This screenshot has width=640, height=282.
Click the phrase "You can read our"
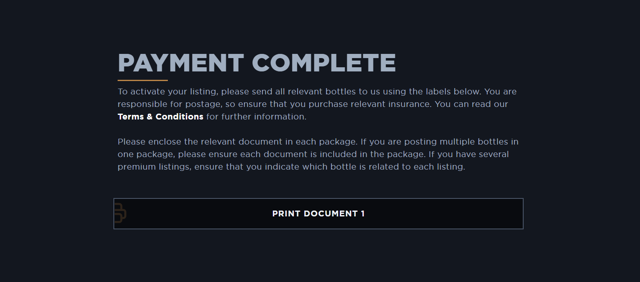click(471, 104)
